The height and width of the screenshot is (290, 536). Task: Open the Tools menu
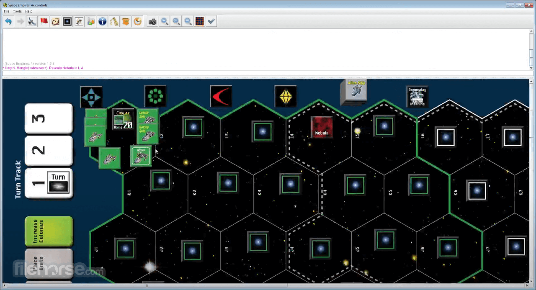point(17,11)
